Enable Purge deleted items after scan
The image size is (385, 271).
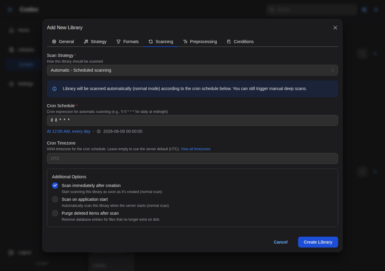55,213
